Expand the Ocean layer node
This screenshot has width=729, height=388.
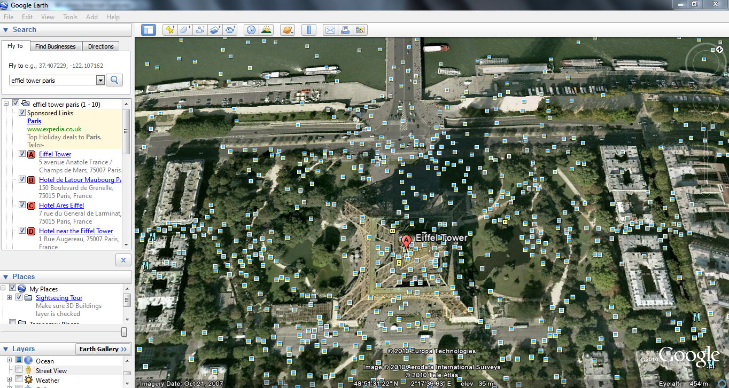pyautogui.click(x=9, y=360)
